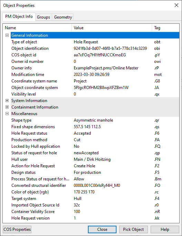Select the 'Production method' row

(x=95, y=140)
